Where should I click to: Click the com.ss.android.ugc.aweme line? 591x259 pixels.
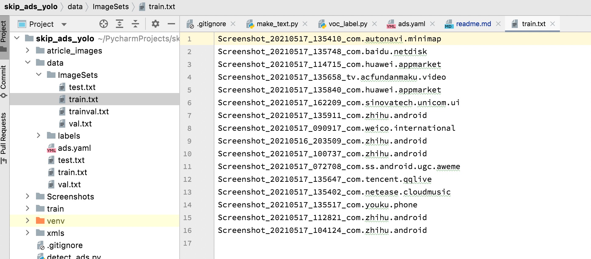(339, 167)
